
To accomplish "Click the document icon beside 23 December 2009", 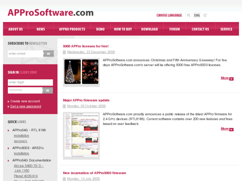I will coord(64,52).
